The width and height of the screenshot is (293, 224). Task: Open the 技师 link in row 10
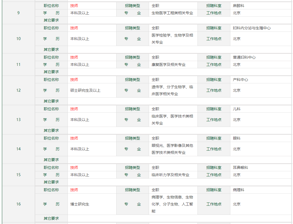point(74,28)
